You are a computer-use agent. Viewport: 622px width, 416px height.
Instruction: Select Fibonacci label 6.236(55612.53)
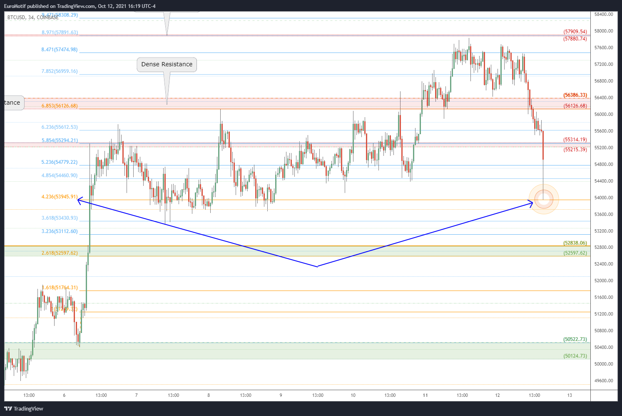60,127
